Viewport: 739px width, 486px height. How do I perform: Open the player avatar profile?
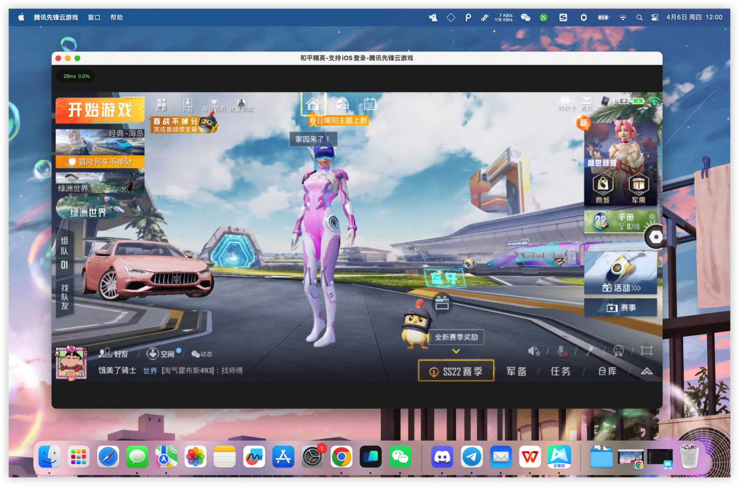71,363
